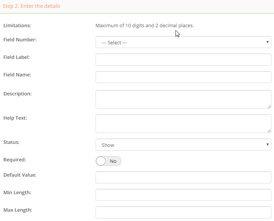The width and height of the screenshot is (274, 221).
Task: Click the Status label text
Action: (11, 142)
